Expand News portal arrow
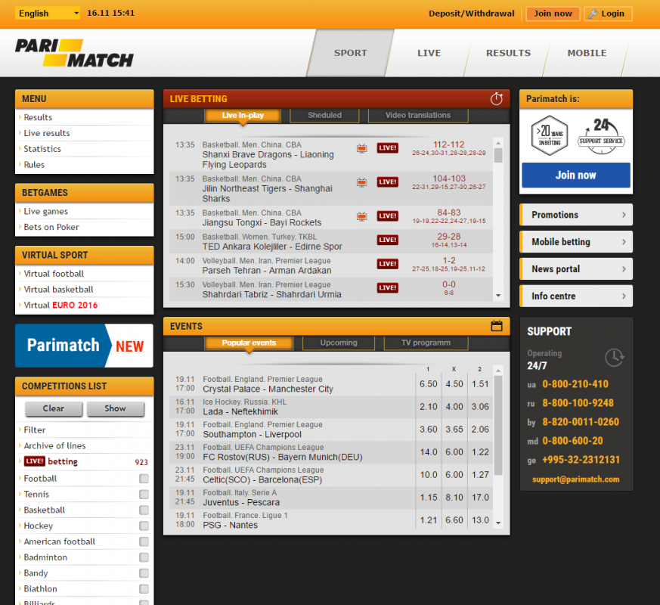660x605 pixels. [624, 268]
